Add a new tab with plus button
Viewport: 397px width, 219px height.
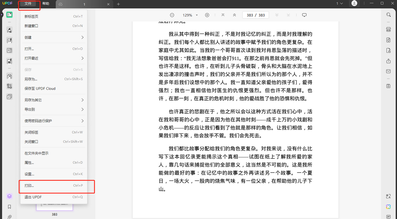pos(118,4)
